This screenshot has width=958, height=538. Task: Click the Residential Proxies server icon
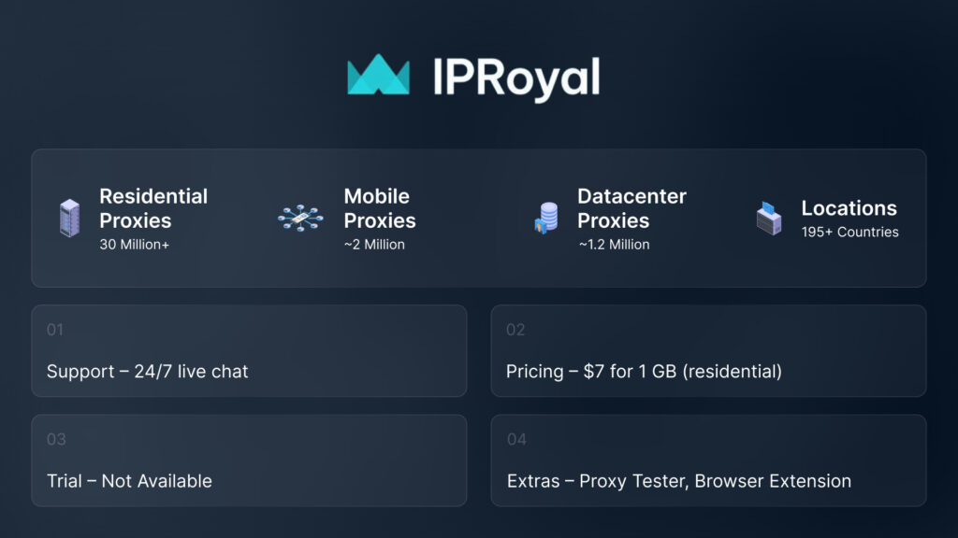coord(68,218)
